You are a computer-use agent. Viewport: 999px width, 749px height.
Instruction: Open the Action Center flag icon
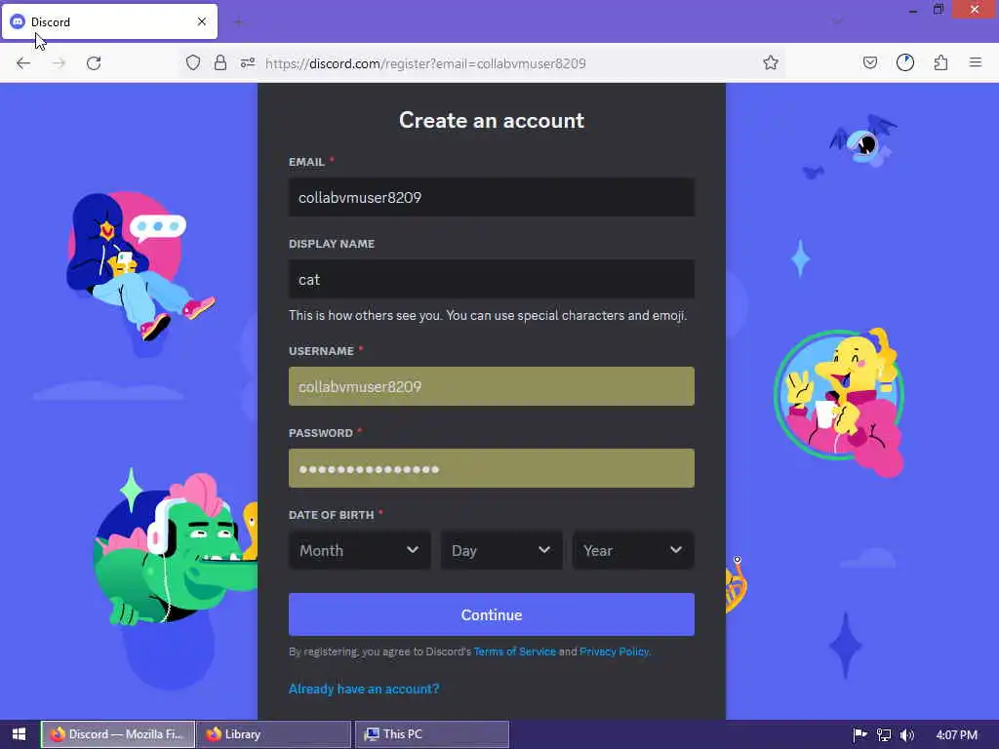[x=859, y=735]
